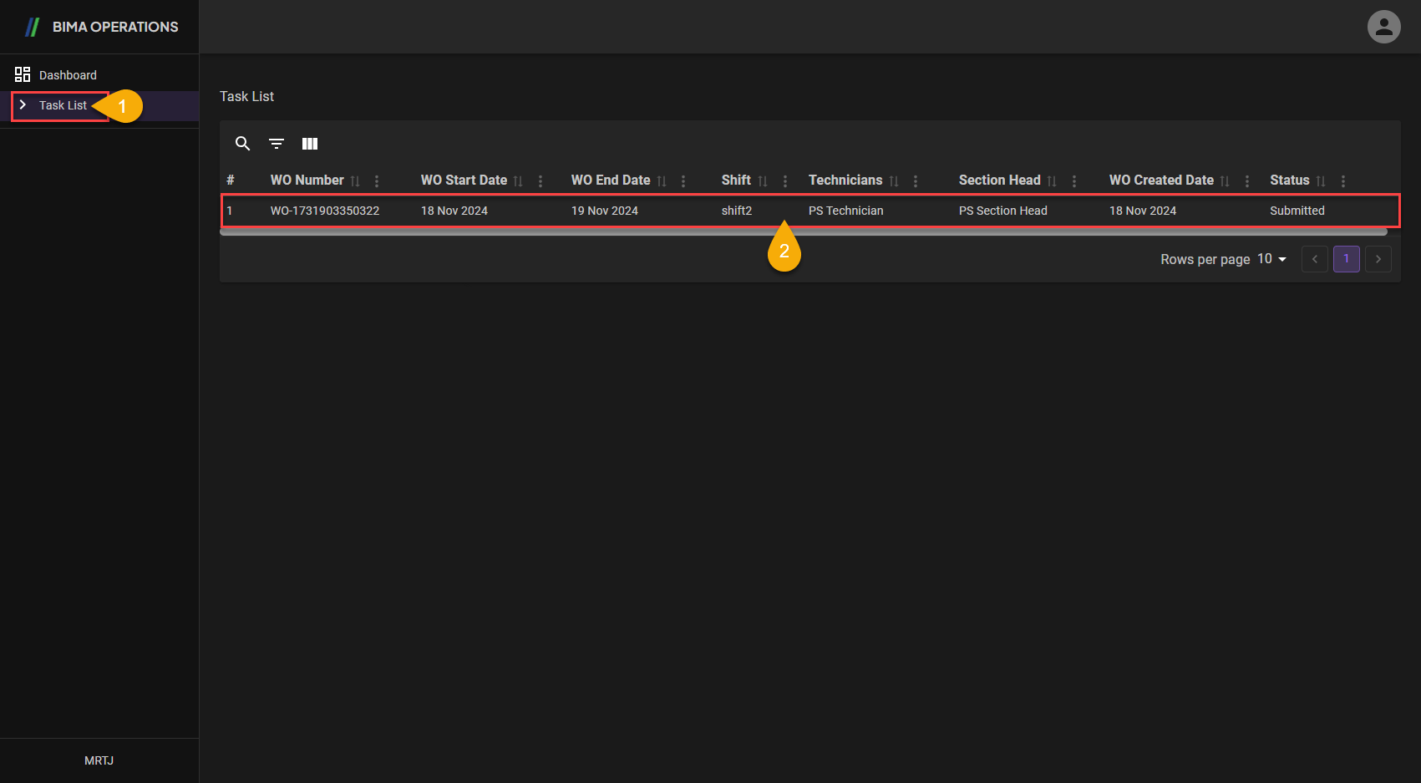Open the table filter icon
The image size is (1421, 783).
coord(277,144)
